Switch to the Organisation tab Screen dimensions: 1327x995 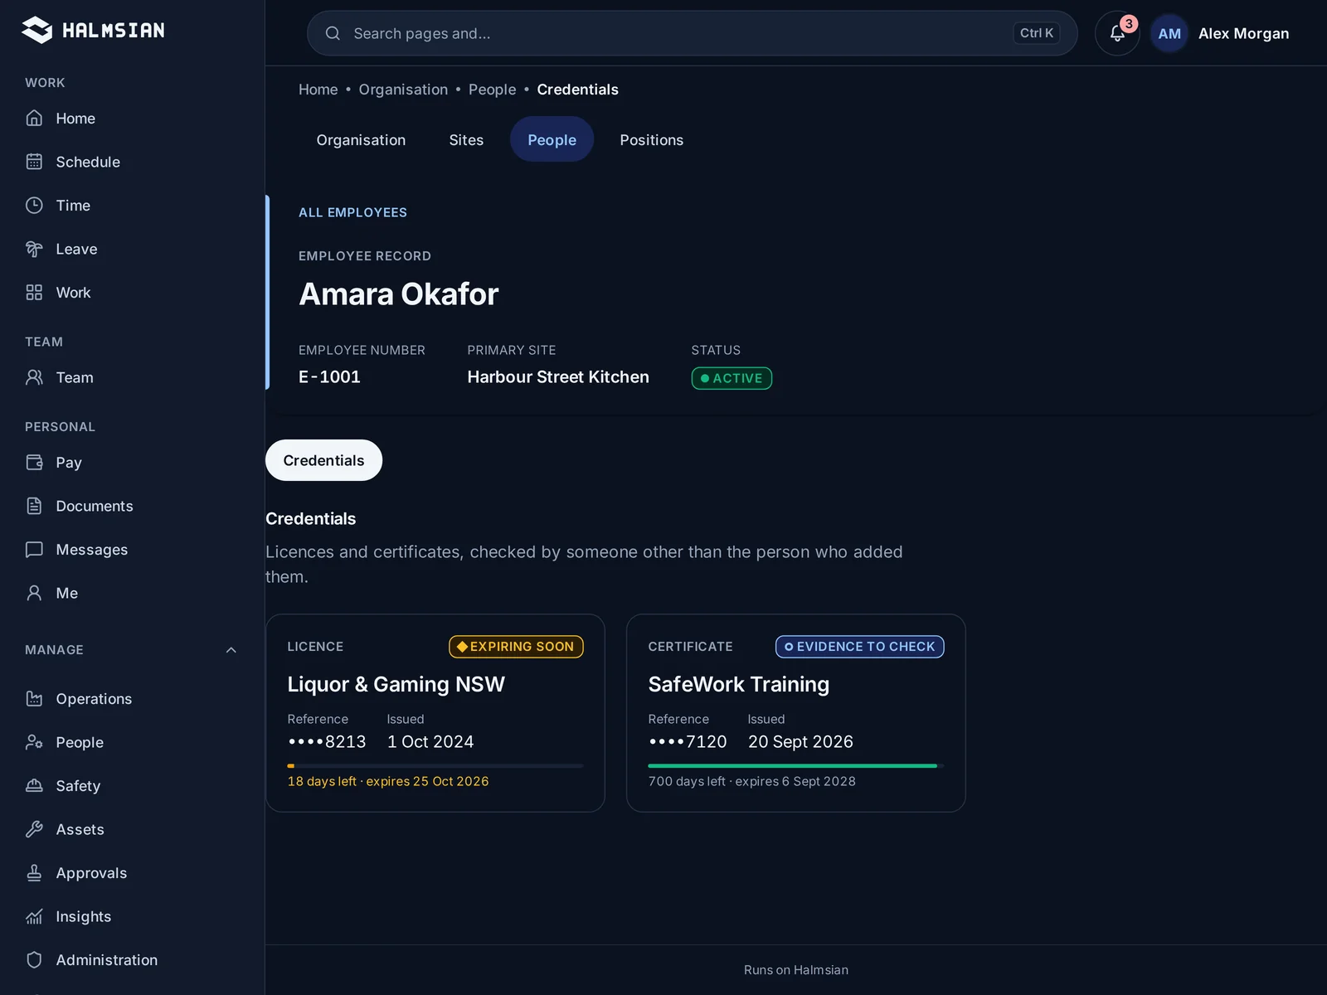tap(361, 140)
